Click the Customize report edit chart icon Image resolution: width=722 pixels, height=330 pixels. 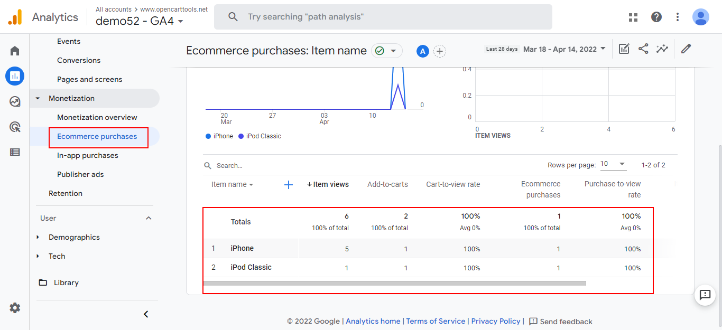tap(624, 49)
